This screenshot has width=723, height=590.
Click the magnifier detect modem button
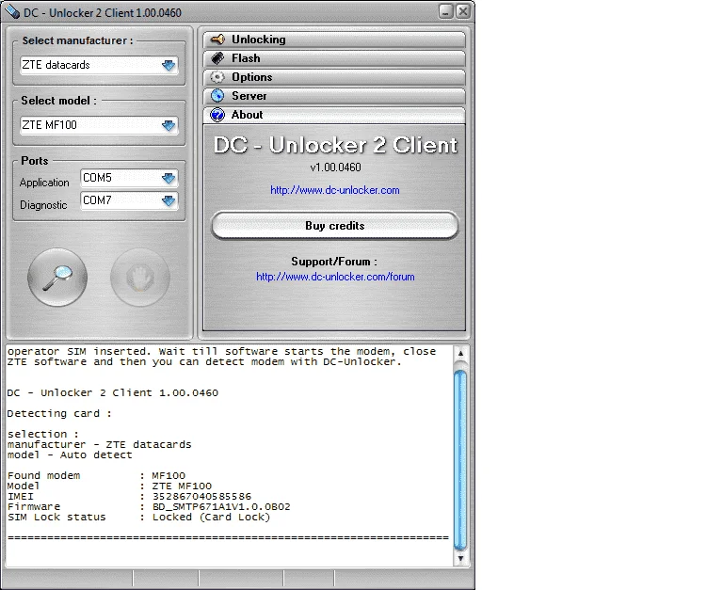click(x=57, y=278)
